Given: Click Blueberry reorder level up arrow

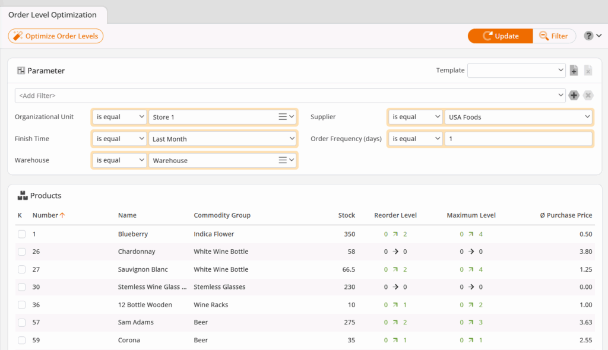Looking at the screenshot, I should [395, 234].
